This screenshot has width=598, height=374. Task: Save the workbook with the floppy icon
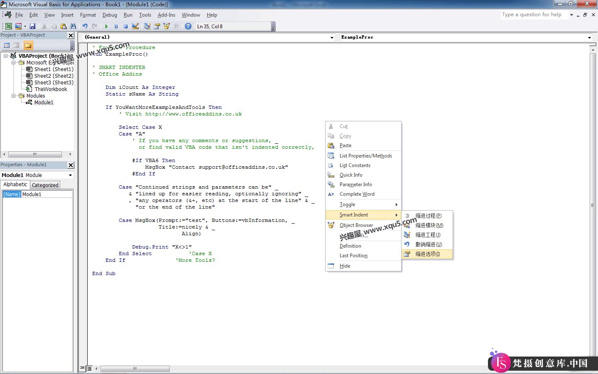(32, 26)
